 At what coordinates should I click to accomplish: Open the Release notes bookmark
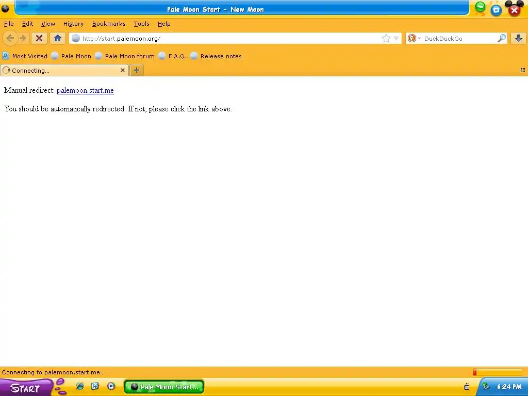(x=216, y=56)
